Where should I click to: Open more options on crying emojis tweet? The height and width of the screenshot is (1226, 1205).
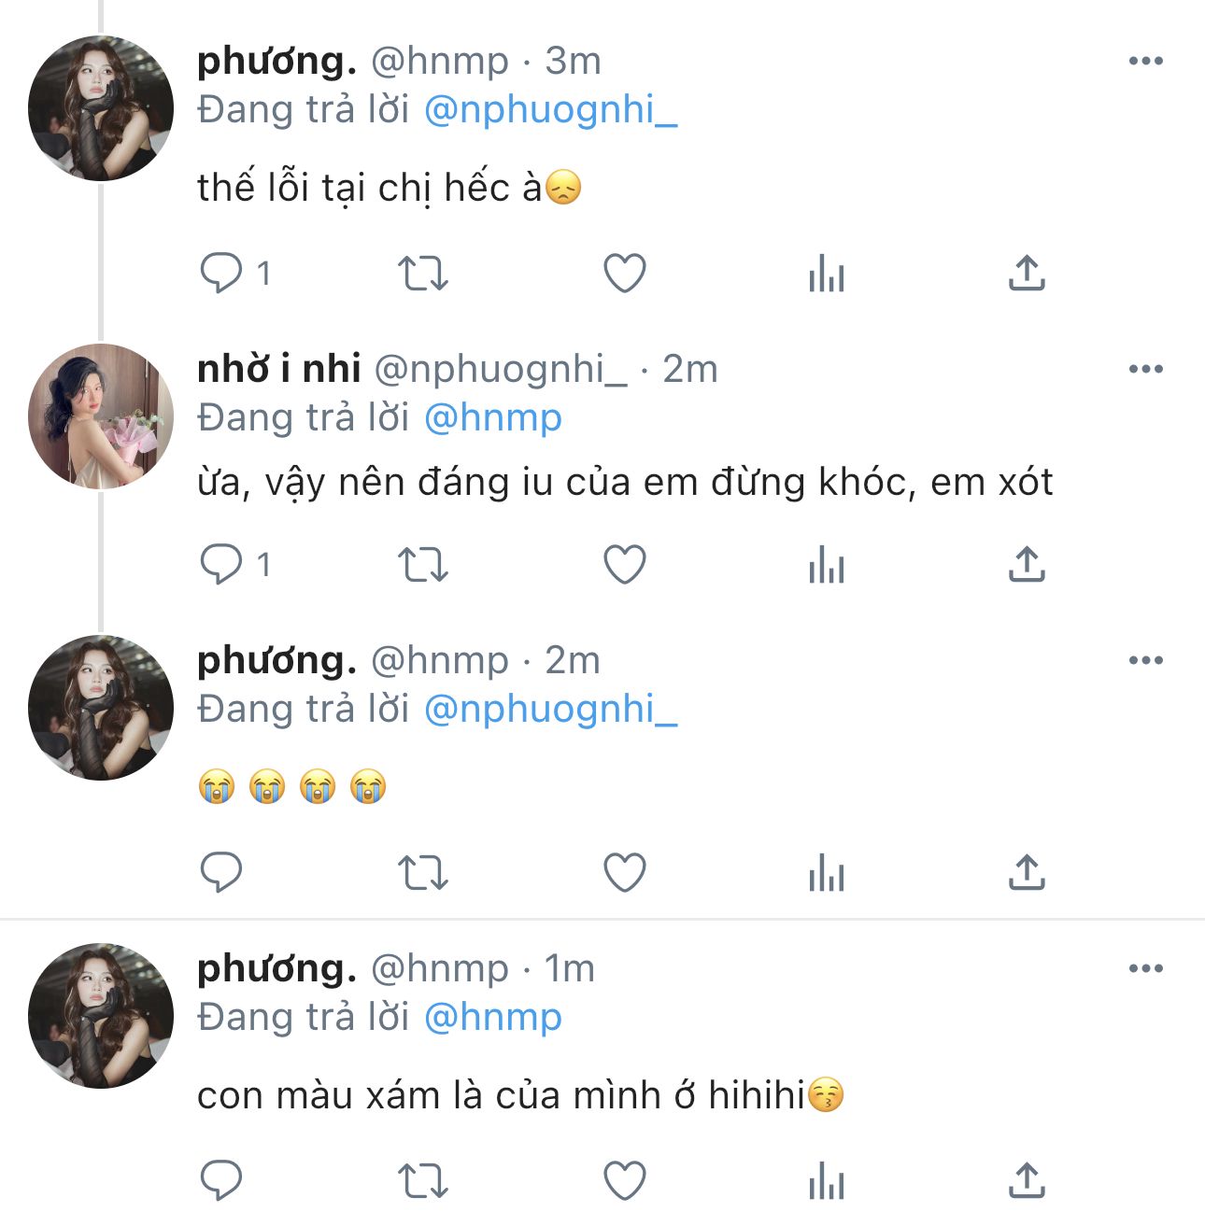coord(1145,661)
